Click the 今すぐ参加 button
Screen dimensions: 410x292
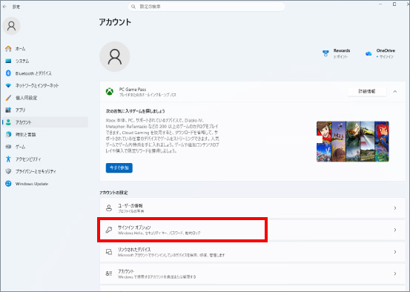pyautogui.click(x=119, y=167)
